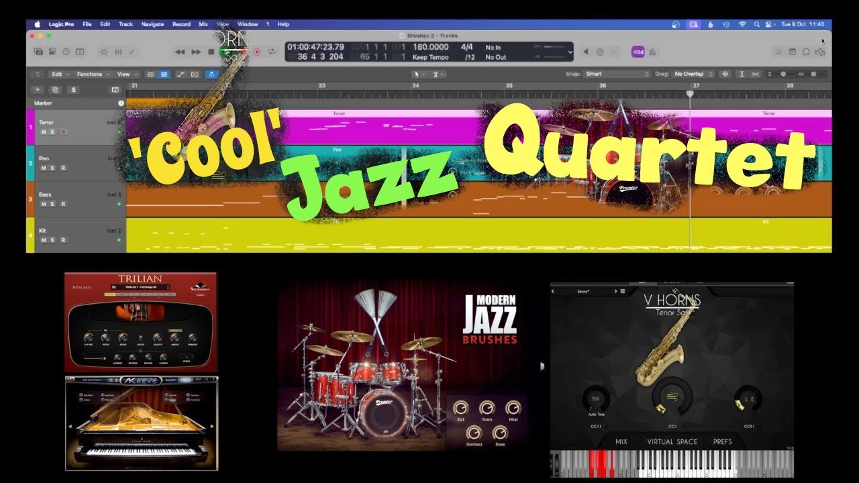Open the Mix menu

pos(203,24)
